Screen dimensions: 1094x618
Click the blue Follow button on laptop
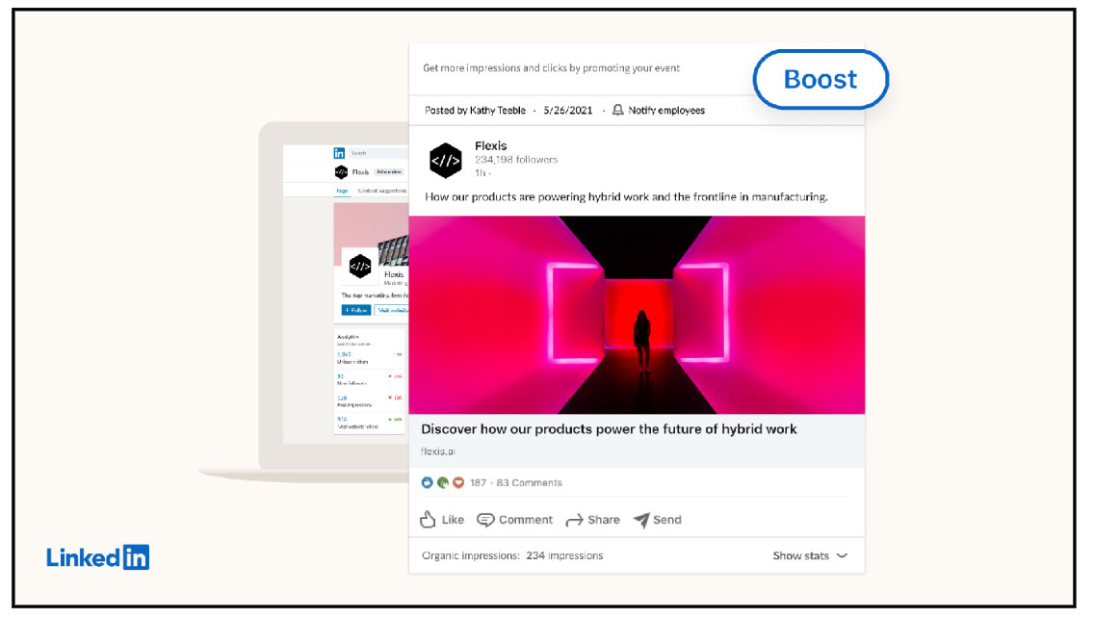click(x=355, y=310)
